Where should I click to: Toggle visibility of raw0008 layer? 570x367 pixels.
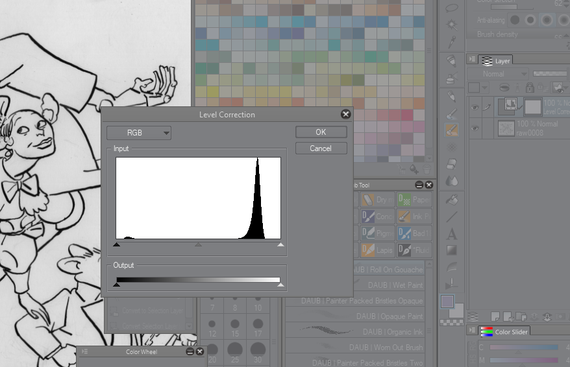pyautogui.click(x=475, y=128)
